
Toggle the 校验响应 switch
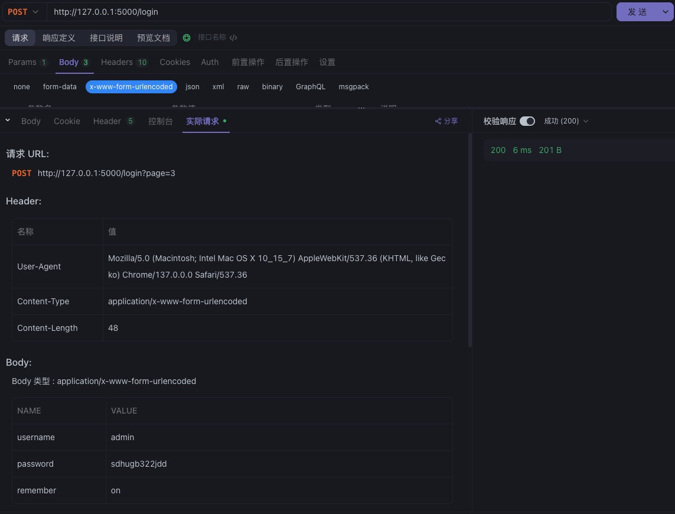point(527,121)
